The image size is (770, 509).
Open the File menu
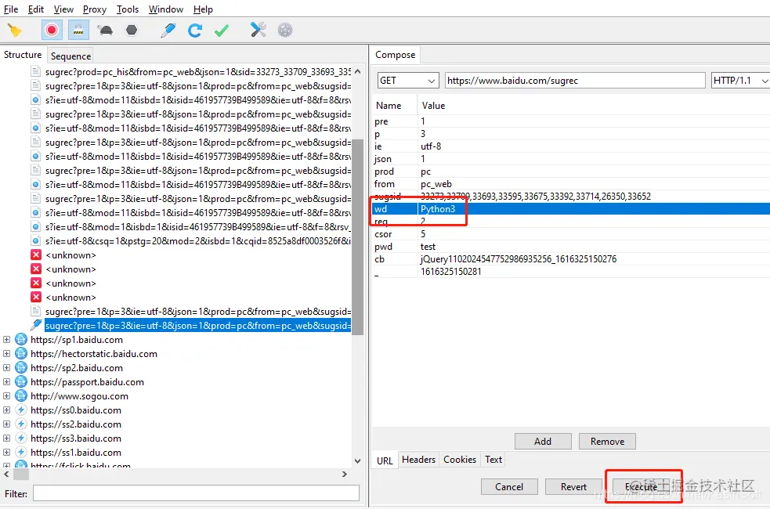click(11, 9)
